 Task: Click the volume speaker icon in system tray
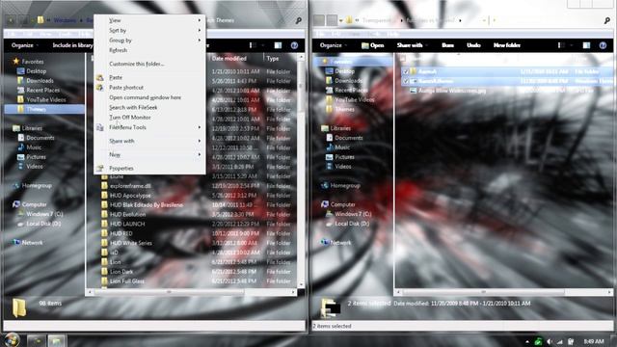click(x=550, y=341)
